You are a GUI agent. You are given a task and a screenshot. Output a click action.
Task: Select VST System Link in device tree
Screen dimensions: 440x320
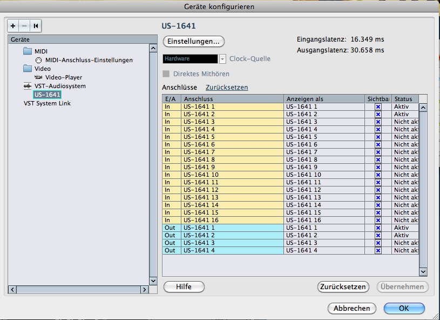47,103
